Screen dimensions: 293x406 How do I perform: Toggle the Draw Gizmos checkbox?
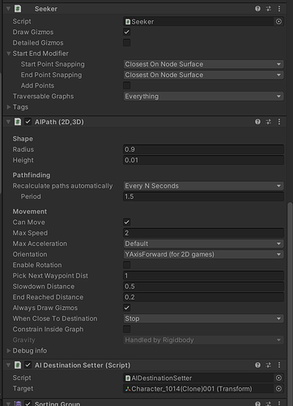tap(127, 32)
